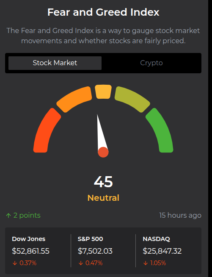Click the green extreme greed gauge segment
Viewport: 212px width, 277px height.
click(x=160, y=131)
